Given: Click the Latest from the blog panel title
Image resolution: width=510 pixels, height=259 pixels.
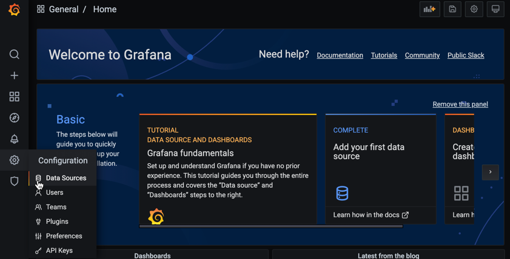Looking at the screenshot, I should coord(388,256).
